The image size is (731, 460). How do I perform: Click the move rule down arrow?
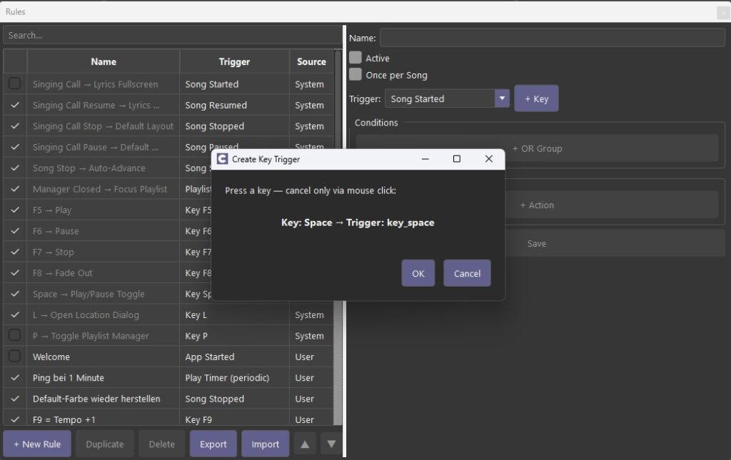(x=331, y=444)
